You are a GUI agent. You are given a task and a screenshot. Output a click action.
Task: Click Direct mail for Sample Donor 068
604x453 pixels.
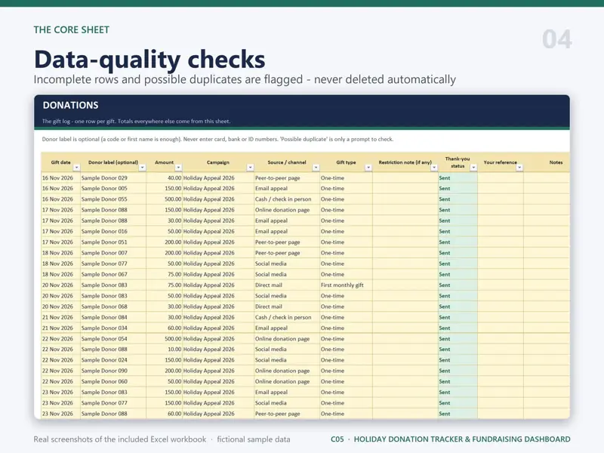287,307
